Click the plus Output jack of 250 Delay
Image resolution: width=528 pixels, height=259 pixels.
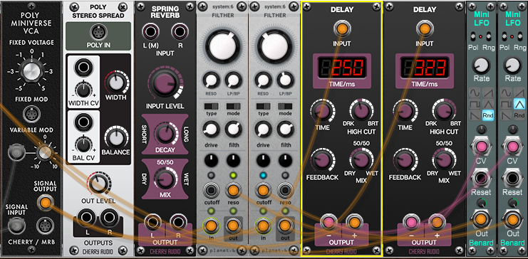pos(354,222)
